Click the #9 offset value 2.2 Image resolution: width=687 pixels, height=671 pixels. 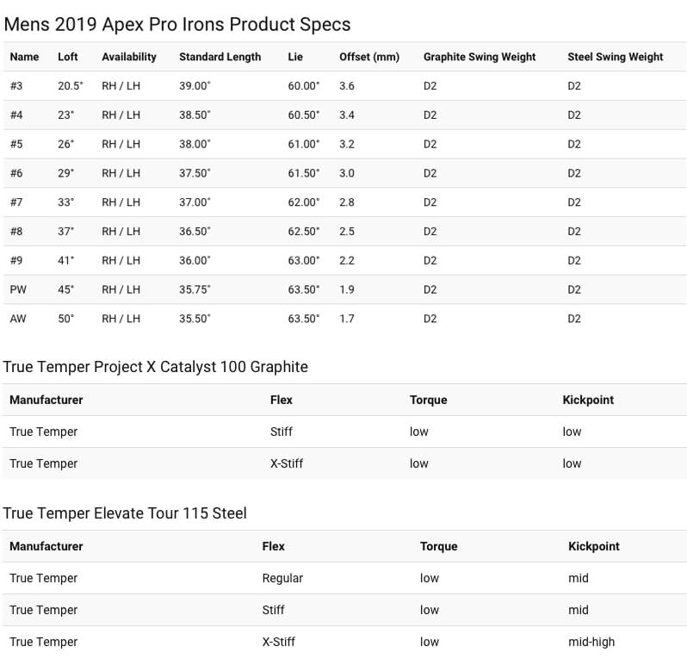(347, 261)
